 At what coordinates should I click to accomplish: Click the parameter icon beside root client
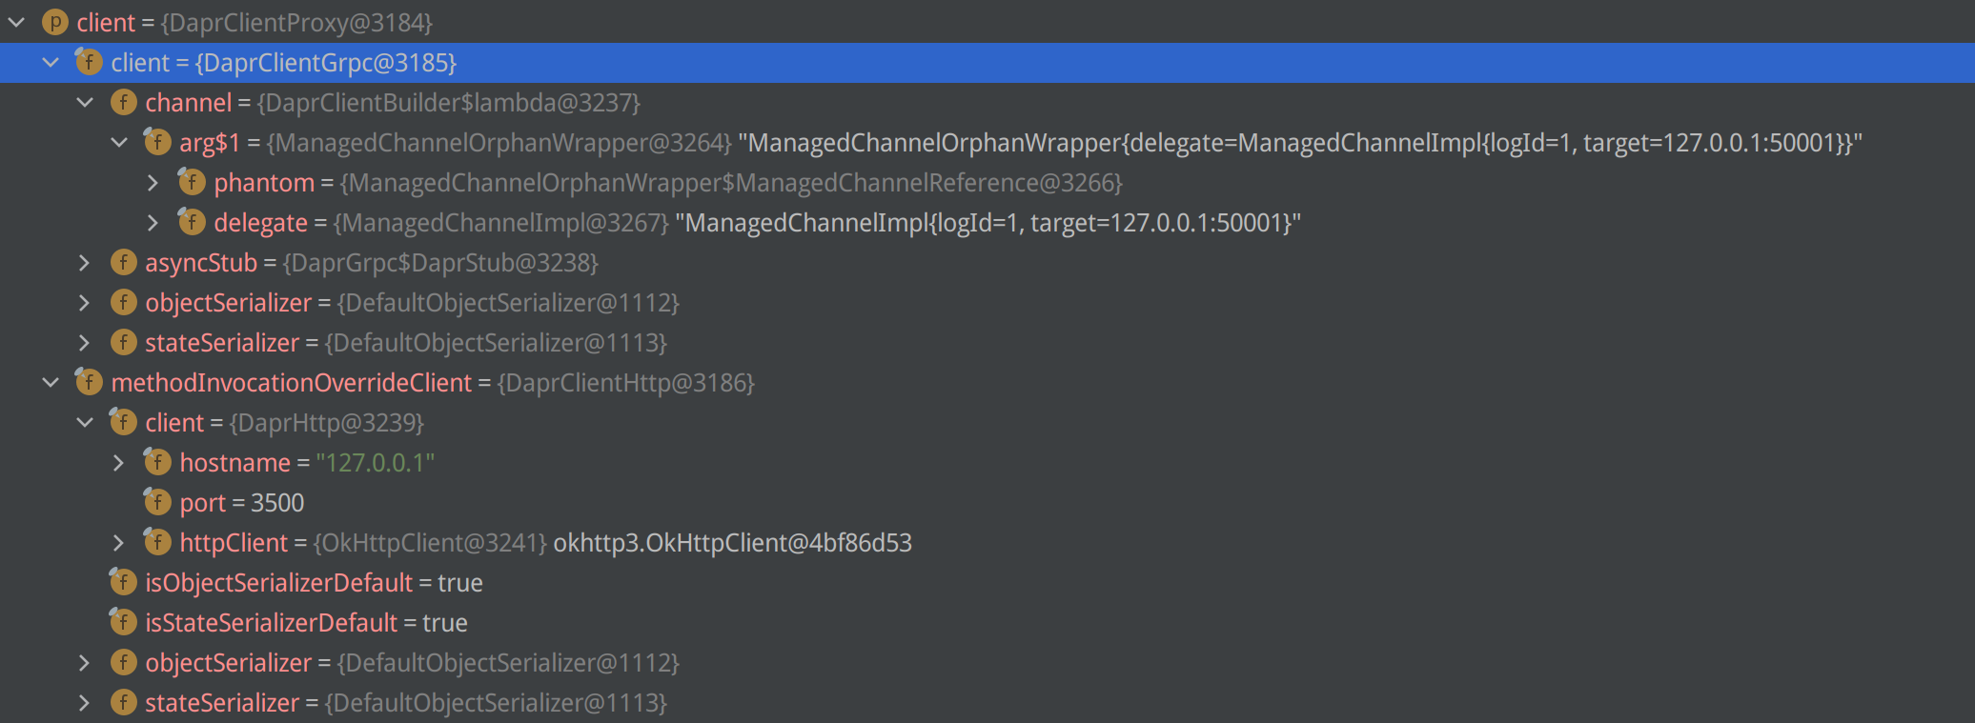click(55, 22)
